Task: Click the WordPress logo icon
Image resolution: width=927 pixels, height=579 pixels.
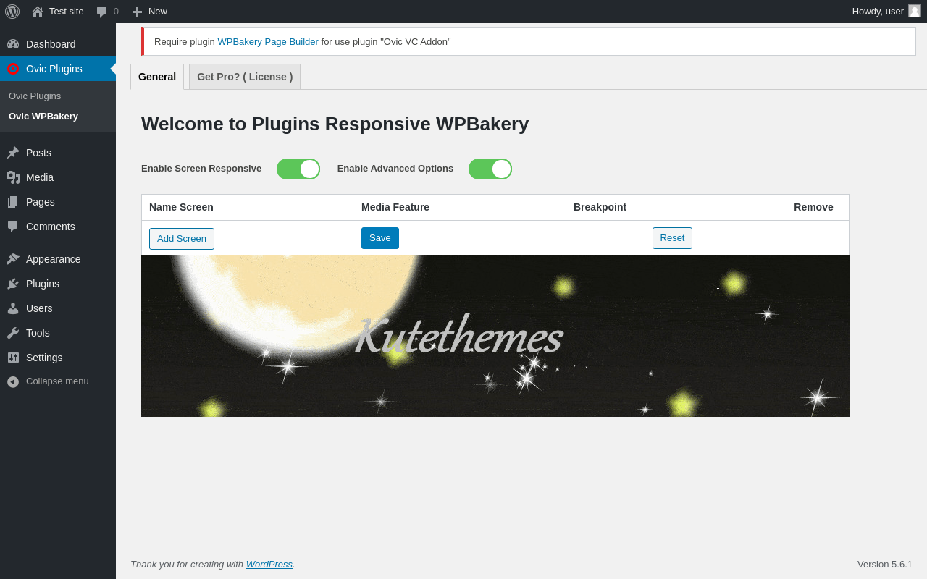Action: tap(12, 12)
